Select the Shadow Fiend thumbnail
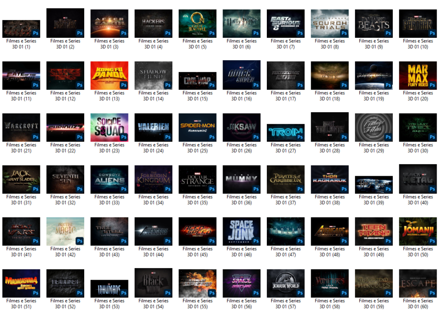Viewport: 440px width, 311px height. point(153,76)
